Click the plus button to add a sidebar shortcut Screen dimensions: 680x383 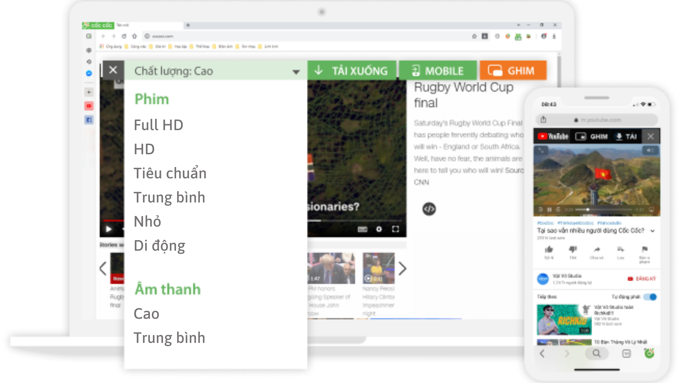(x=89, y=92)
